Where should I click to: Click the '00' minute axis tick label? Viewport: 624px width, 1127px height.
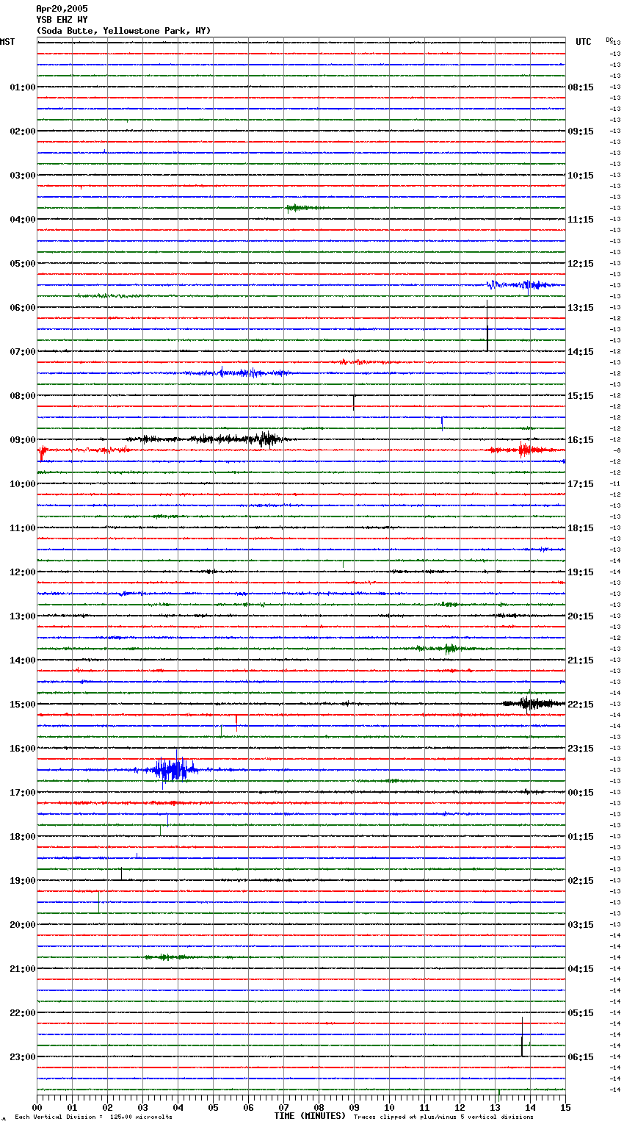coord(37,1107)
